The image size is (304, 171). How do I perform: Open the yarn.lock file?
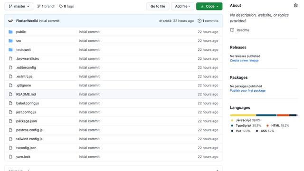pos(23,157)
